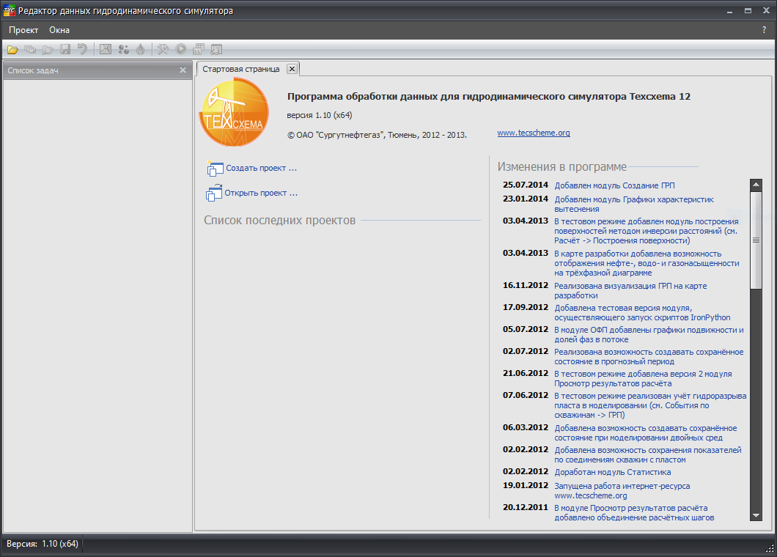Close the Стартовая страница tab
The width and height of the screenshot is (777, 557).
pos(292,69)
